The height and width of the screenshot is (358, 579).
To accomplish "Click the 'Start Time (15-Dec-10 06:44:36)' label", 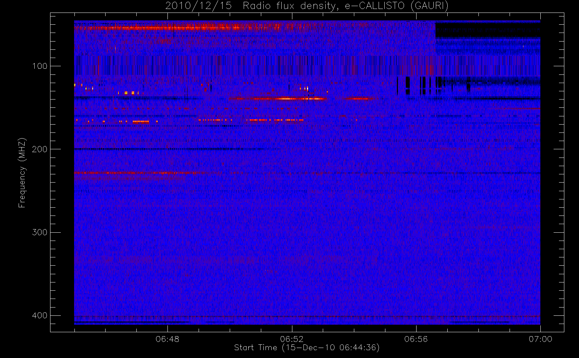I will 307,348.
